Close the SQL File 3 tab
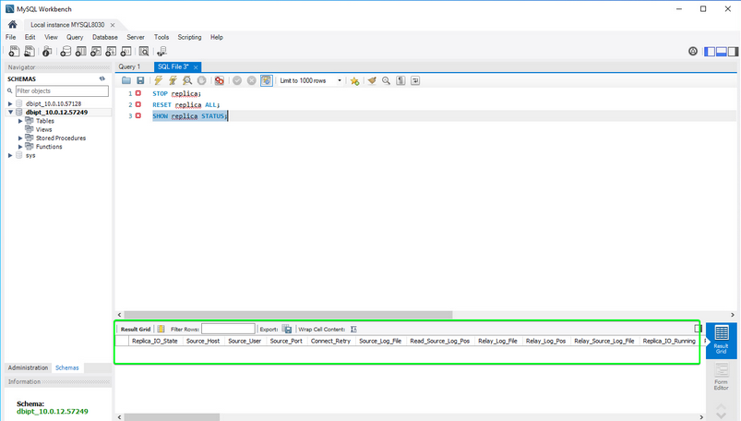Image resolution: width=741 pixels, height=421 pixels. [x=196, y=67]
